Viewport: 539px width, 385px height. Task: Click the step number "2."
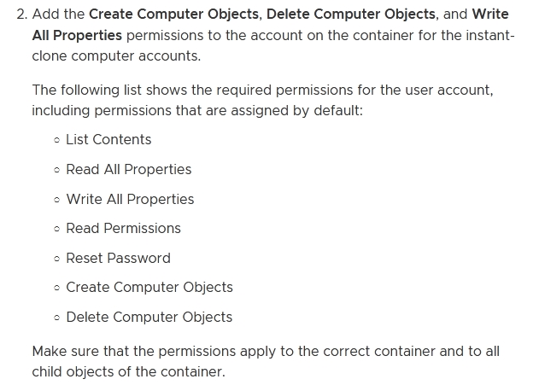click(21, 15)
